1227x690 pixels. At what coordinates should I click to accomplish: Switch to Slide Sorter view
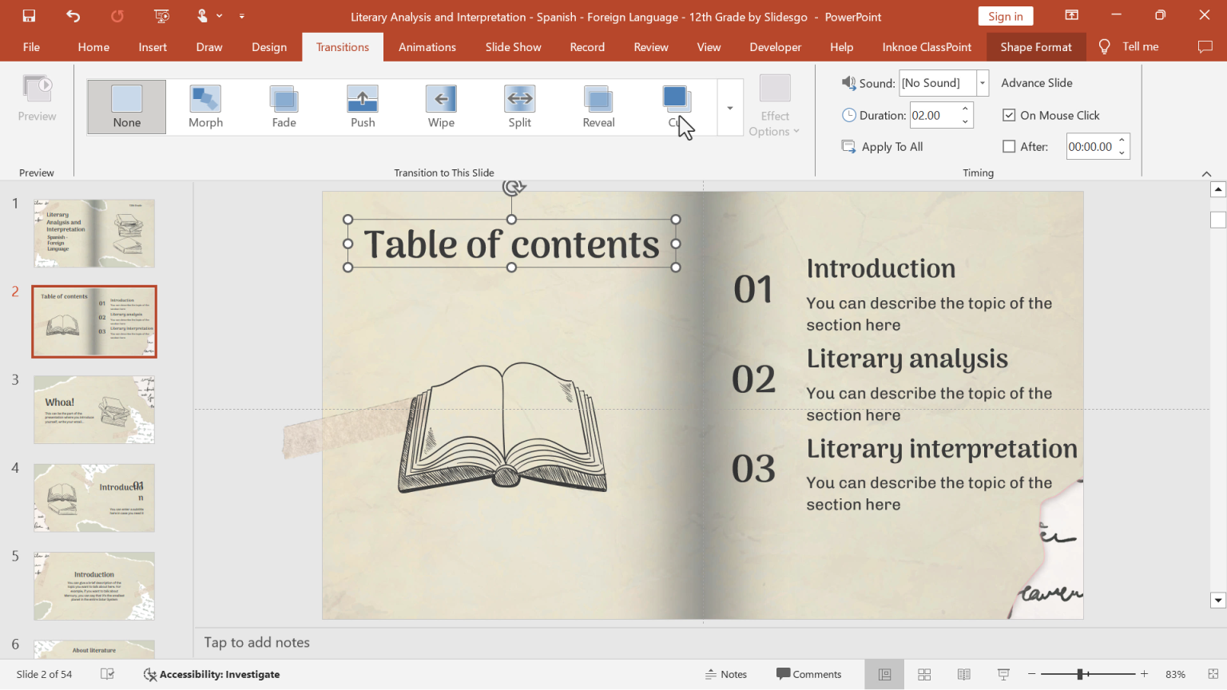coord(923,674)
